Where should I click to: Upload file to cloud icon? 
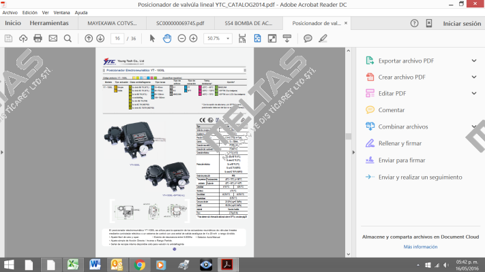pyautogui.click(x=23, y=39)
